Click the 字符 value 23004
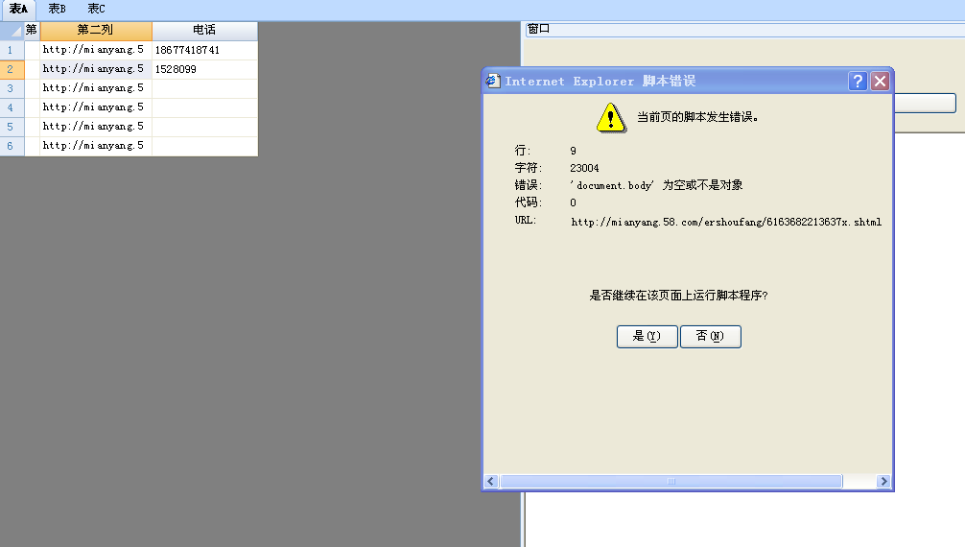Viewport: 965px width, 547px height. point(584,168)
